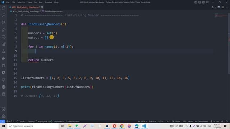Close the #001_Find_Missing_Number.py tab
230x129 pixels.
click(42, 7)
